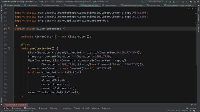
Task: Click the tool windows quick access icon
Action: [2, 111]
